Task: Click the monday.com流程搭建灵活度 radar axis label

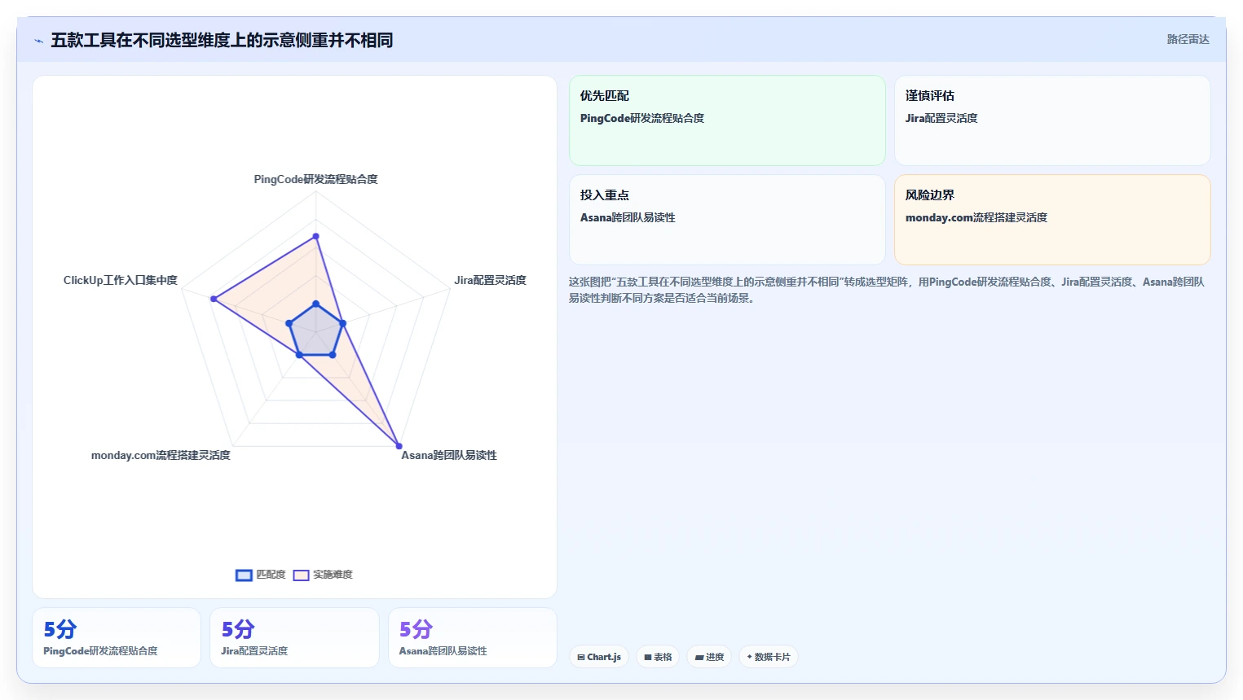Action: [x=161, y=455]
